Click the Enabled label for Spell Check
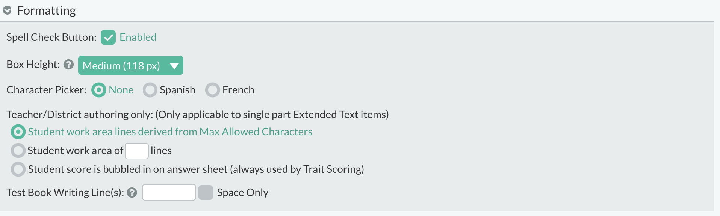 click(138, 37)
